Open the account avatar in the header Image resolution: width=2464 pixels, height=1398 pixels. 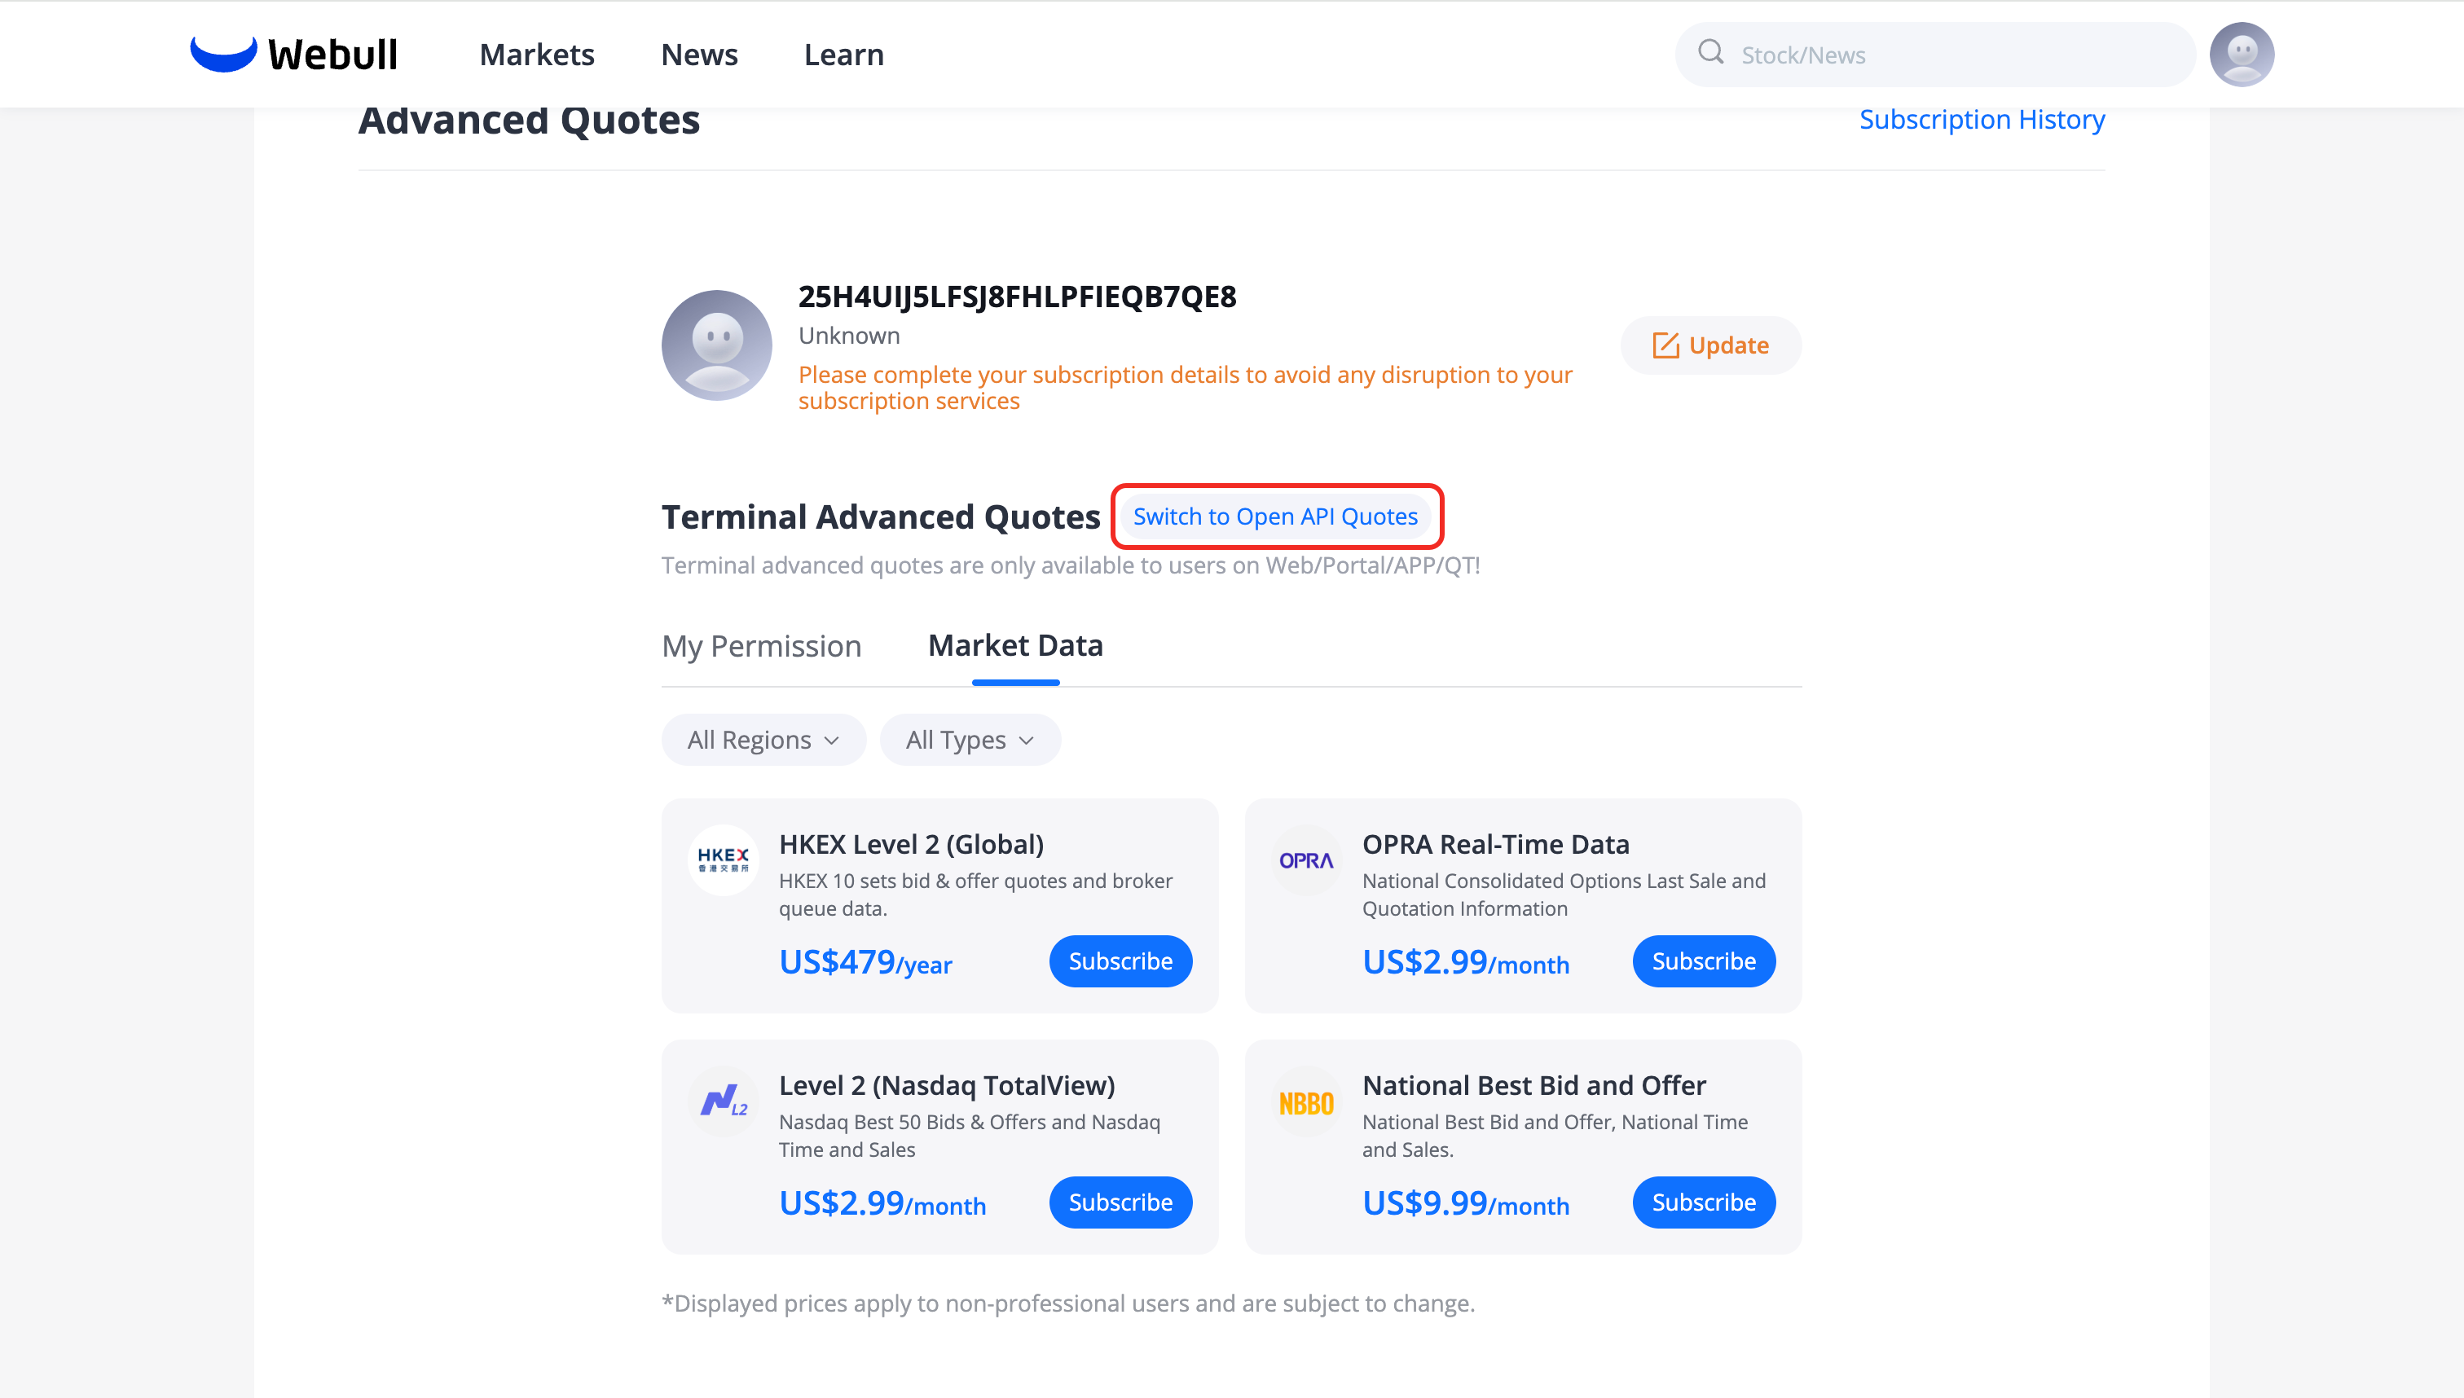pos(2242,55)
